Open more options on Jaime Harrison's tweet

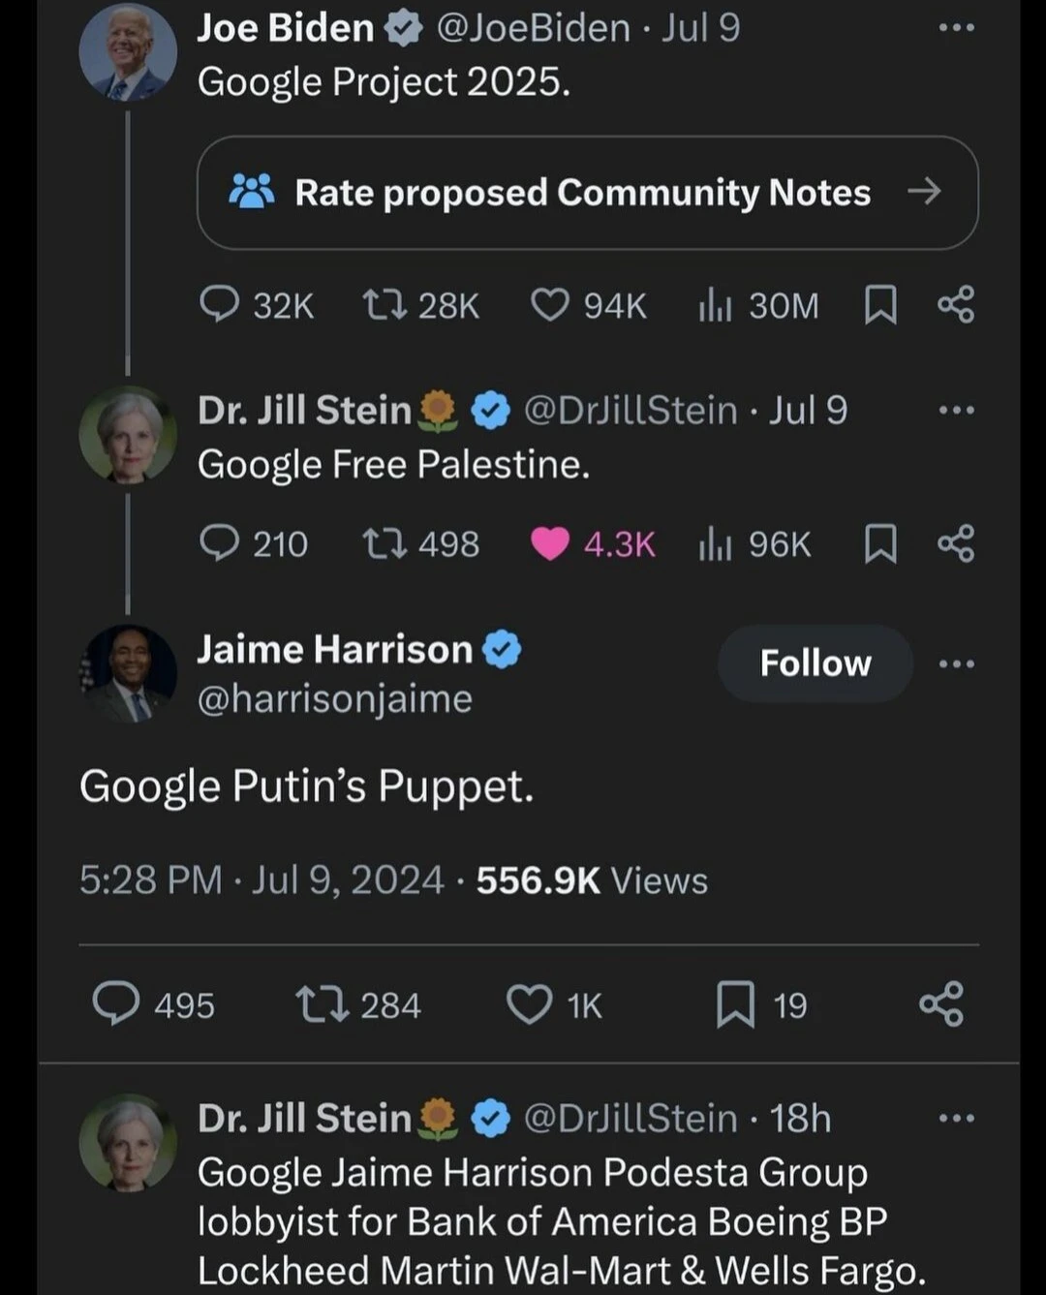coord(956,663)
